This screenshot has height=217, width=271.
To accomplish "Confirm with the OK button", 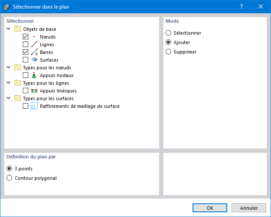I will click(210, 208).
